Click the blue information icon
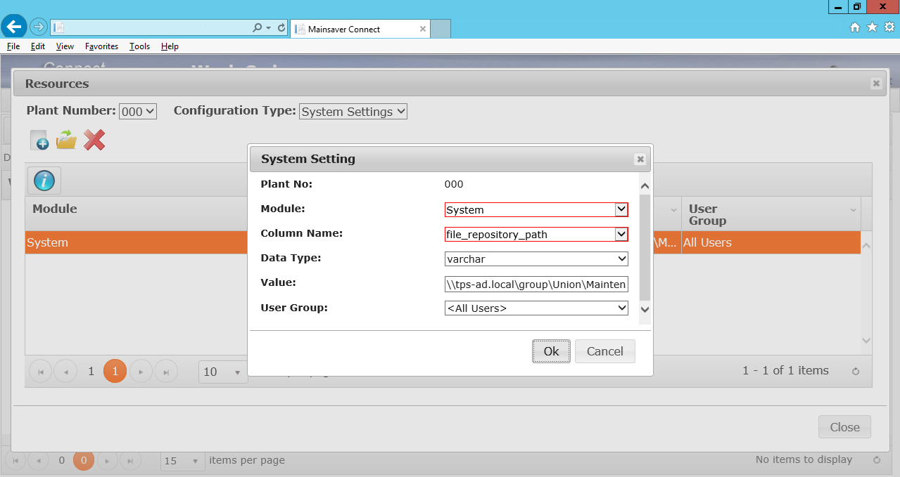The image size is (900, 477). click(44, 181)
